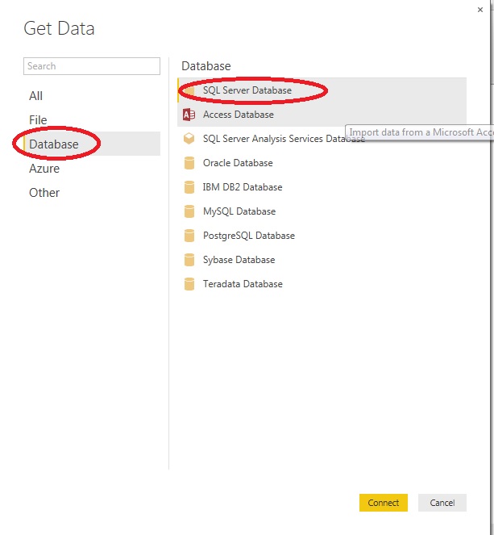Click the MySQL Database cylinder icon
The height and width of the screenshot is (535, 494).
click(x=189, y=211)
